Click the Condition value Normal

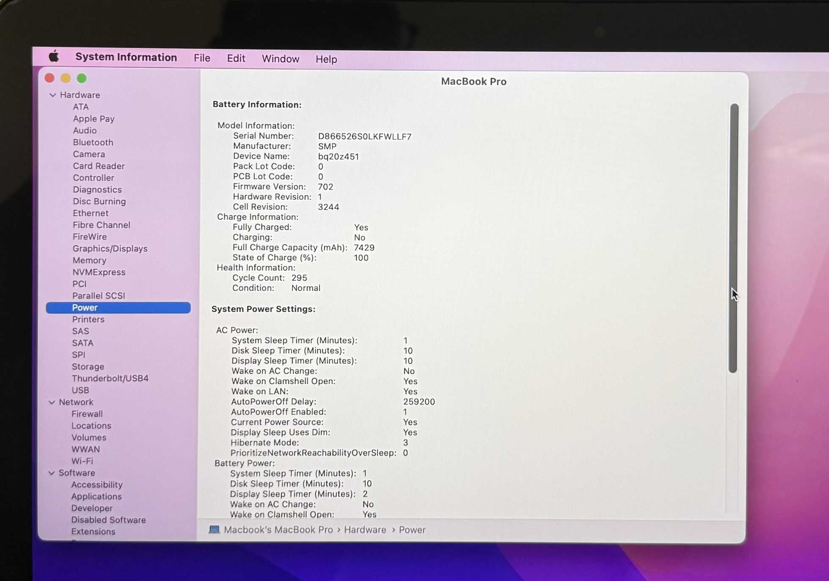pos(306,288)
